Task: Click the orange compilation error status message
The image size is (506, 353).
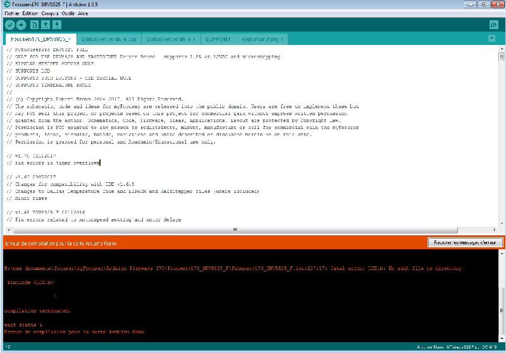Action: (x=61, y=244)
